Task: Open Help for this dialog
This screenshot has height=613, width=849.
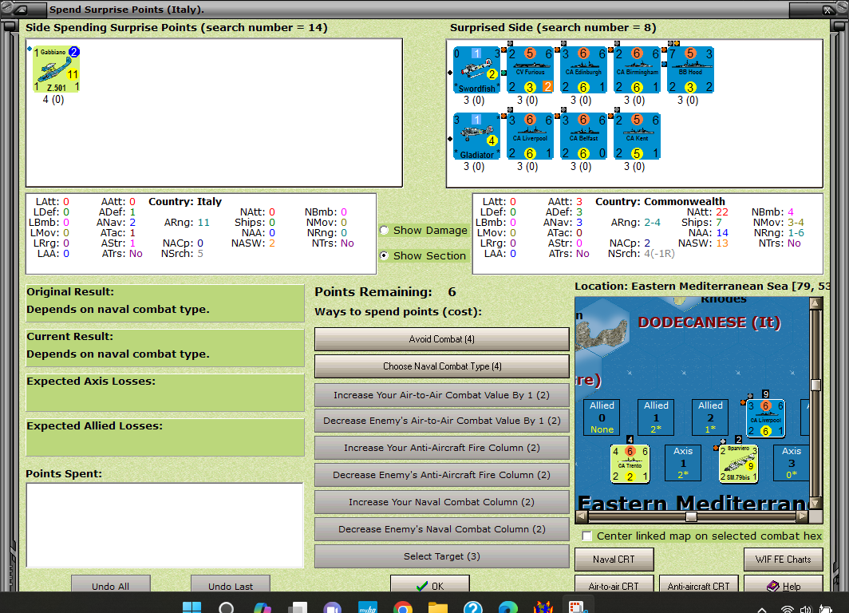Action: tap(784, 584)
